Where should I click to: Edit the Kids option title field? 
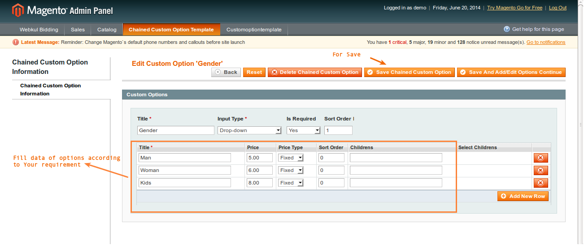(184, 183)
